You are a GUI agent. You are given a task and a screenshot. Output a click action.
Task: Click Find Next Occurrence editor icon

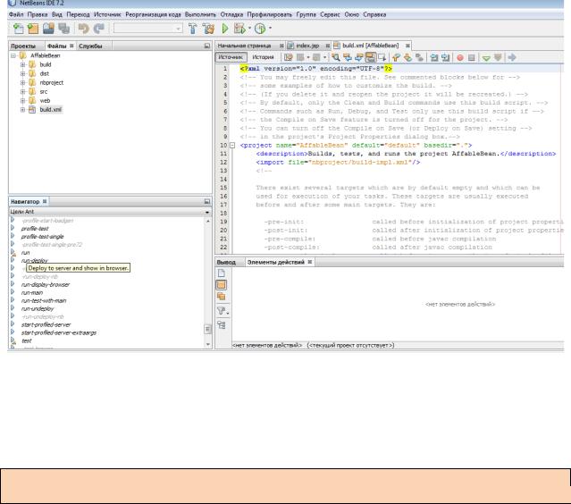[359, 57]
